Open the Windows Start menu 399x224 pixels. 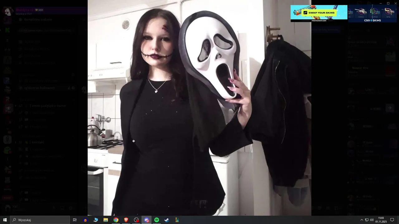(5, 220)
